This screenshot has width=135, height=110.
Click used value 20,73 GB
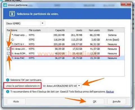[77, 58]
